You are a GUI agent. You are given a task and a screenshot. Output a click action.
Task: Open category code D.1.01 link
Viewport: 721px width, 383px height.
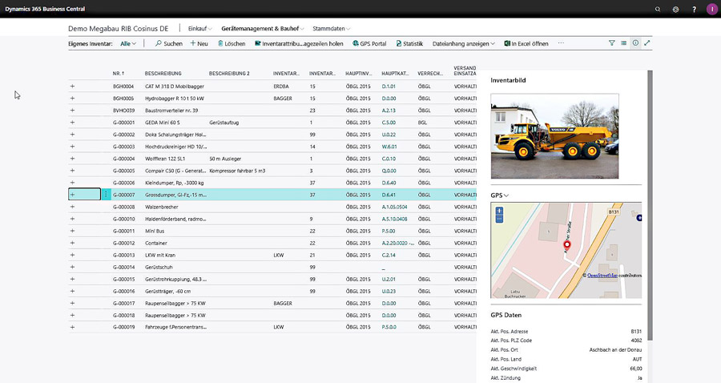(389, 87)
